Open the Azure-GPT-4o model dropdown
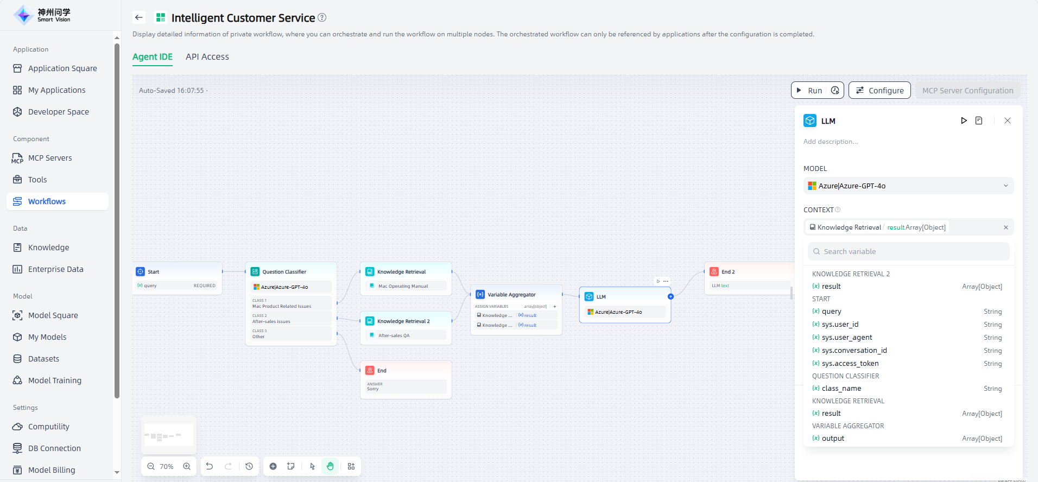Viewport: 1038px width, 482px height. click(908, 186)
